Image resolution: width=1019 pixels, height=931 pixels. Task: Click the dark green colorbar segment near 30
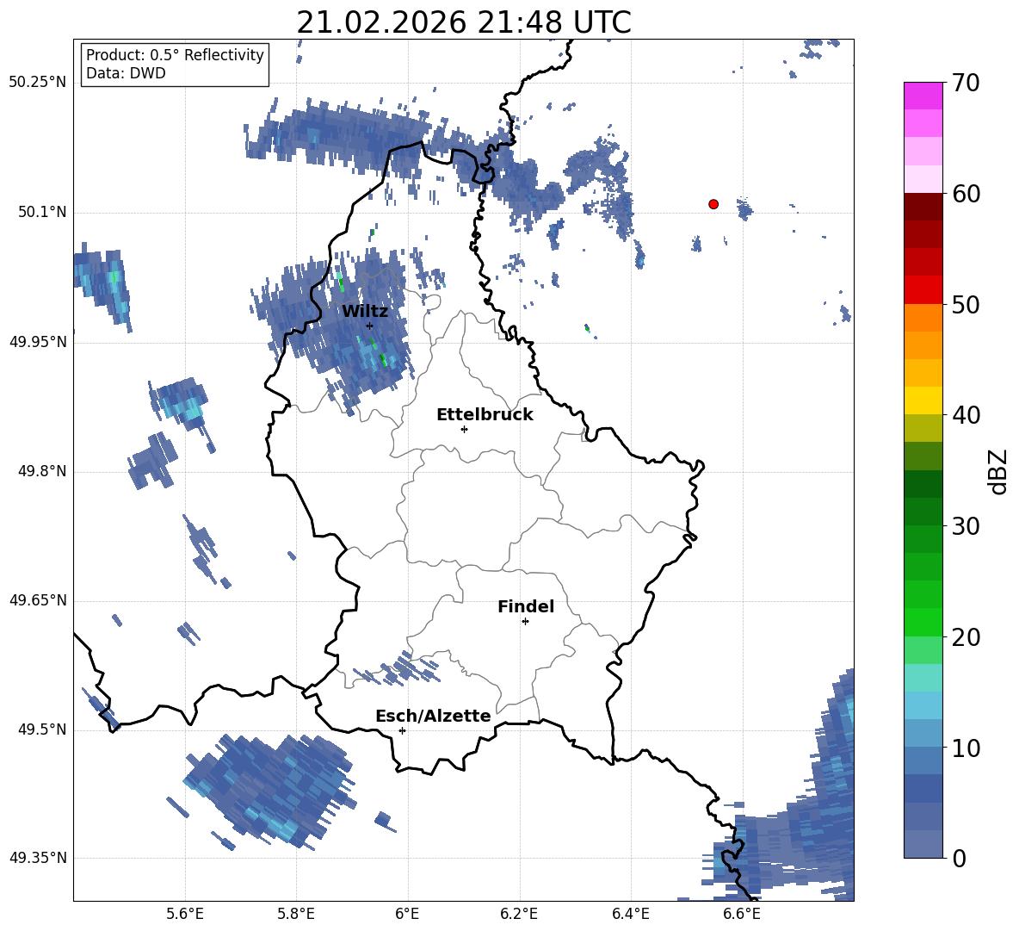(x=923, y=512)
